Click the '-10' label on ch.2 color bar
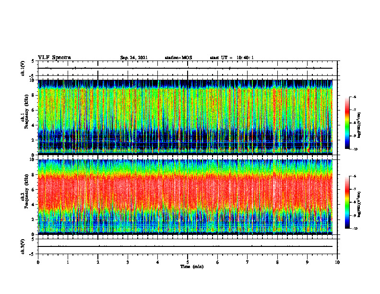Image resolution: width=380 pixels, height=294 pixels. click(x=355, y=229)
